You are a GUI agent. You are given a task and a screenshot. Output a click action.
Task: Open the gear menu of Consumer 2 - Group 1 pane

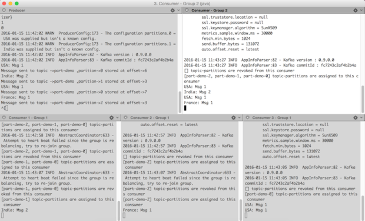(234, 118)
